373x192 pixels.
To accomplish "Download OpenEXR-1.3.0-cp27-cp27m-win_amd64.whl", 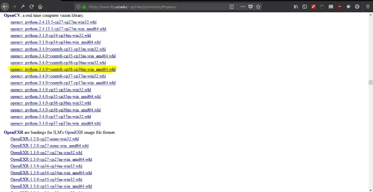I will [51, 160].
